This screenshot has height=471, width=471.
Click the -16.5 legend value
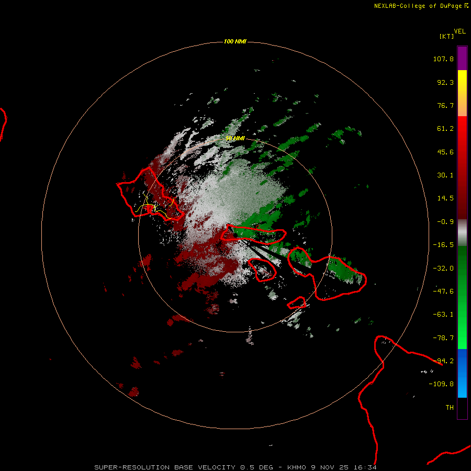pyautogui.click(x=443, y=245)
